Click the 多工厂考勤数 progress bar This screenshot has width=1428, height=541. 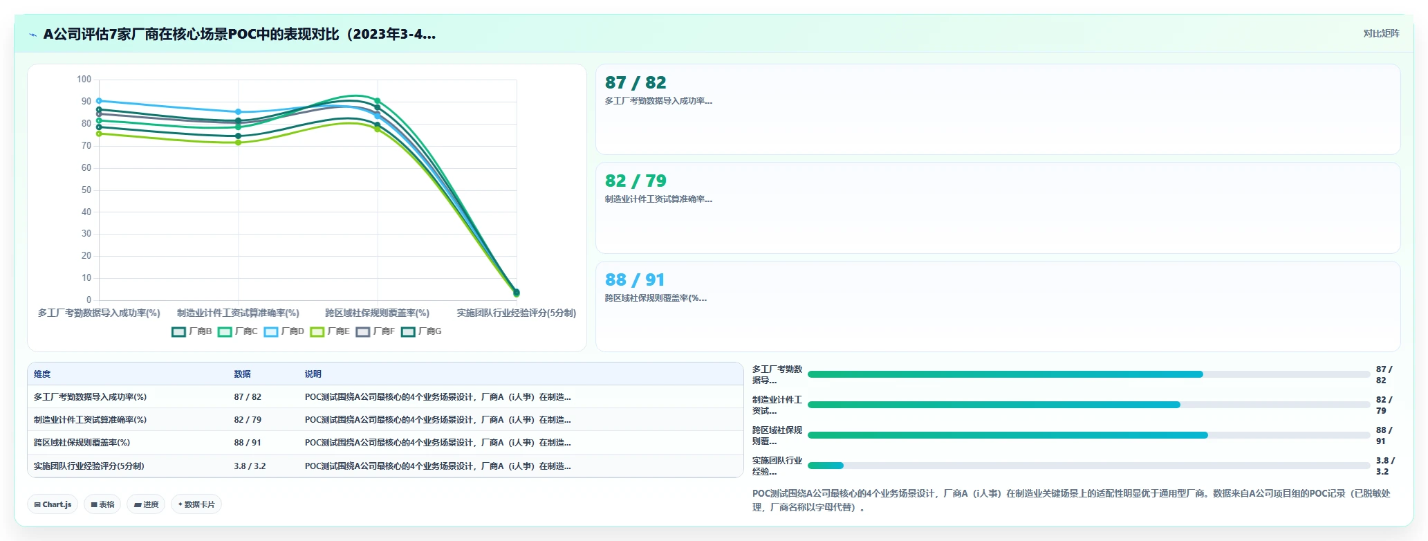[x=1088, y=374]
